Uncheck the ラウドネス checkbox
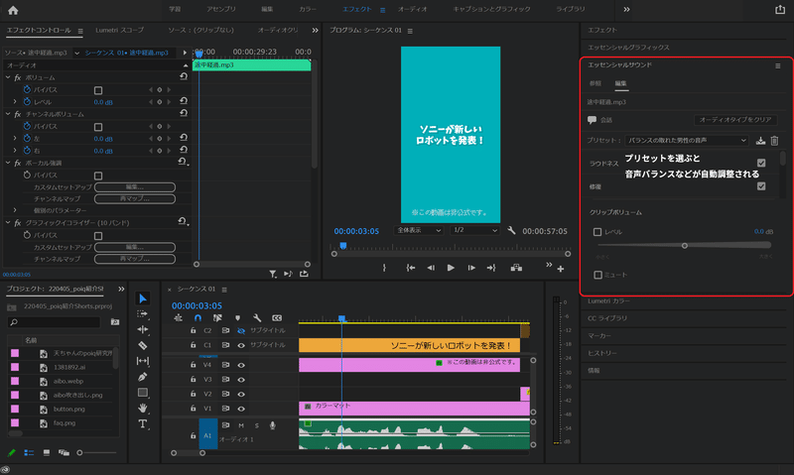Image resolution: width=794 pixels, height=475 pixels. [x=761, y=163]
